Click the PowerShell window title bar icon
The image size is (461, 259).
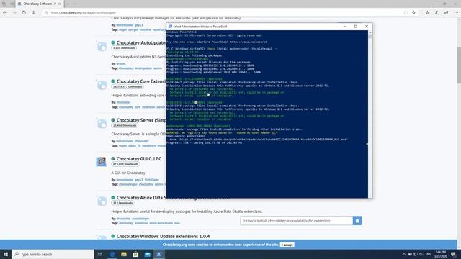click(170, 27)
